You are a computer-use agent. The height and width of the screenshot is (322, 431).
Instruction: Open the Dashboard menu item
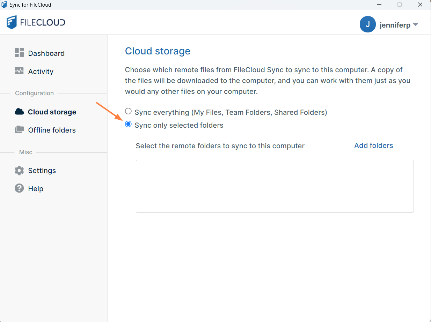(46, 53)
